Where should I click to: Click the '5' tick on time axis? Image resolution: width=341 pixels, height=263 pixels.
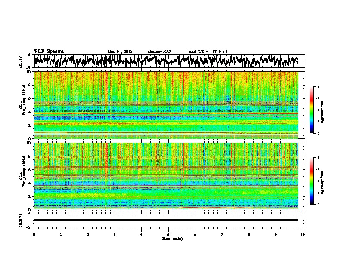click(168, 235)
